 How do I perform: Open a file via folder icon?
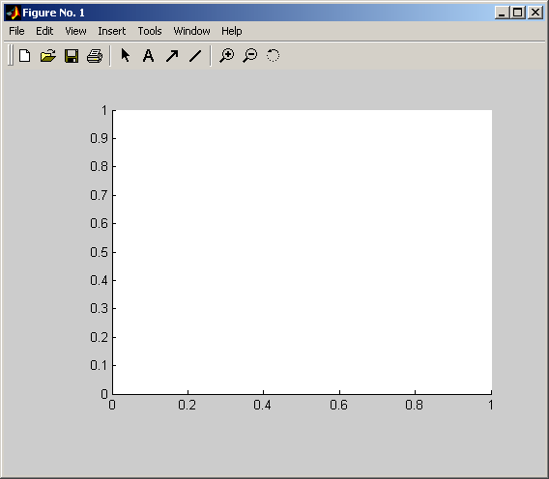tap(48, 56)
